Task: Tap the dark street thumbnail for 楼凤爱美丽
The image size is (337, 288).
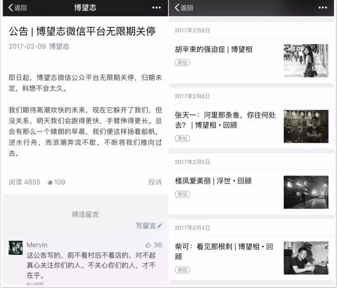Action: pos(306,192)
